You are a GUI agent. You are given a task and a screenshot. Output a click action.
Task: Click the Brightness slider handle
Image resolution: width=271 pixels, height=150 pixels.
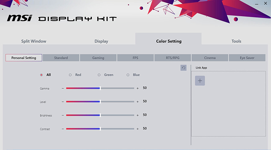click(x=100, y=115)
